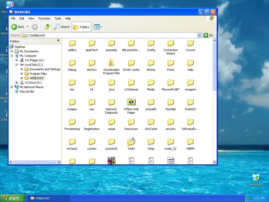This screenshot has height=202, width=269.
Task: Open the Help menu
Action: [x=68, y=18]
